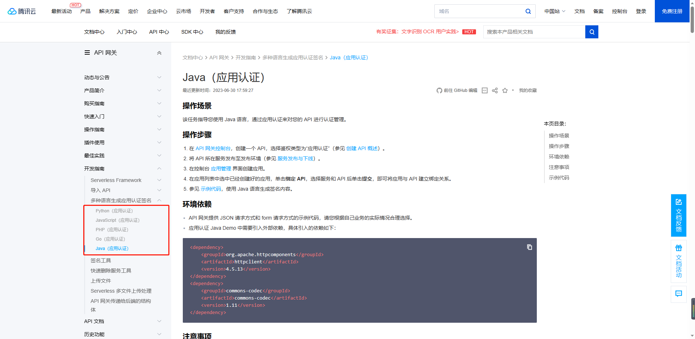This screenshot has height=339, width=695.
Task: Switch to 文档中心 tab
Action: (x=94, y=32)
